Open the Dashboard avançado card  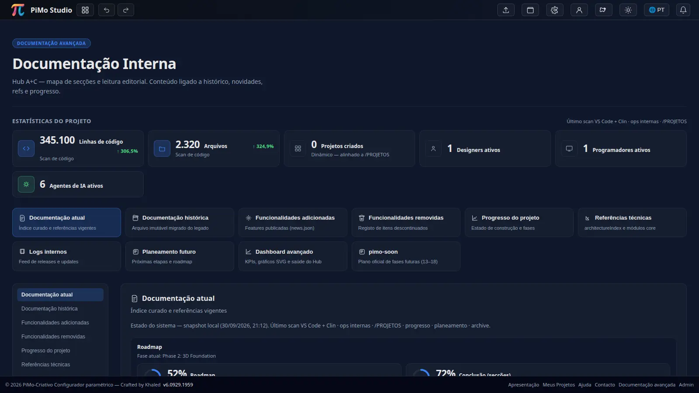click(293, 256)
